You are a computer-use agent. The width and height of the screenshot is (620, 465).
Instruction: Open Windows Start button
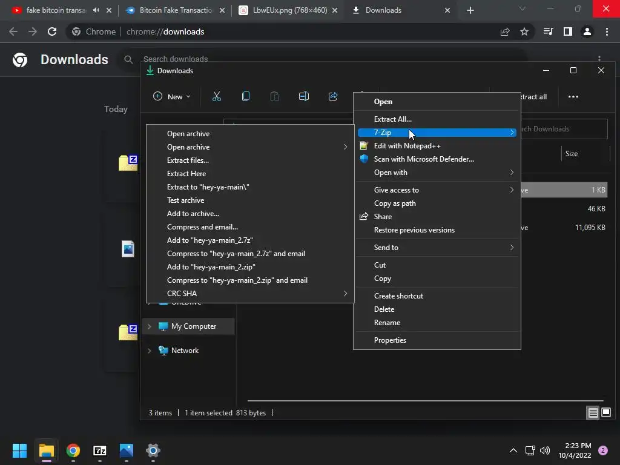[x=19, y=450]
